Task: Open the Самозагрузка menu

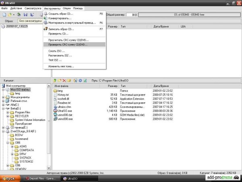Action: [x=33, y=8]
